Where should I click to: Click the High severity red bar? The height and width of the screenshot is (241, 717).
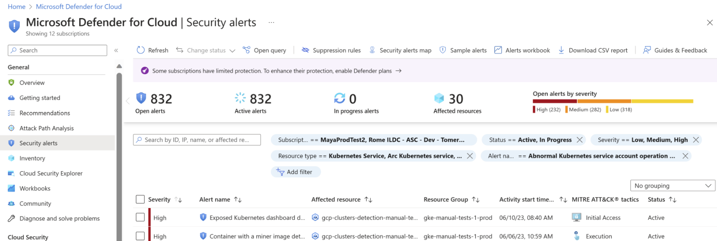(555, 101)
